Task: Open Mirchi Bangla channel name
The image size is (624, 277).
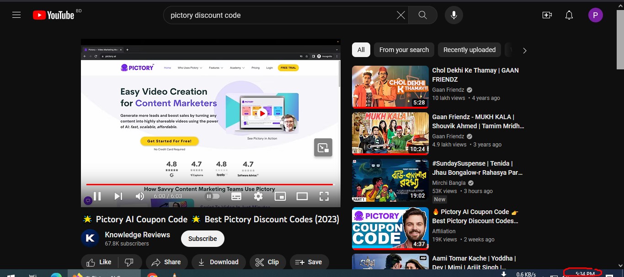Action: click(x=449, y=183)
